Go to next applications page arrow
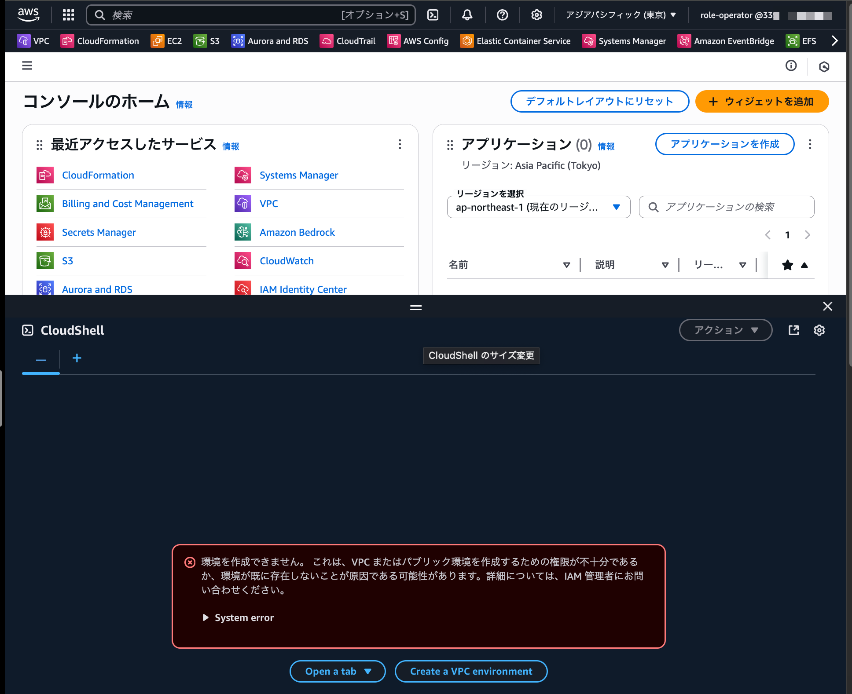 pos(808,235)
